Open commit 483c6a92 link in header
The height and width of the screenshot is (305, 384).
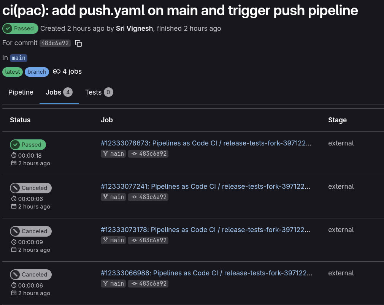point(55,43)
